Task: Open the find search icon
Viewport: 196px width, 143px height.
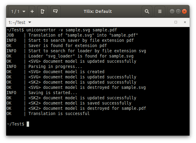Action: click(147, 11)
